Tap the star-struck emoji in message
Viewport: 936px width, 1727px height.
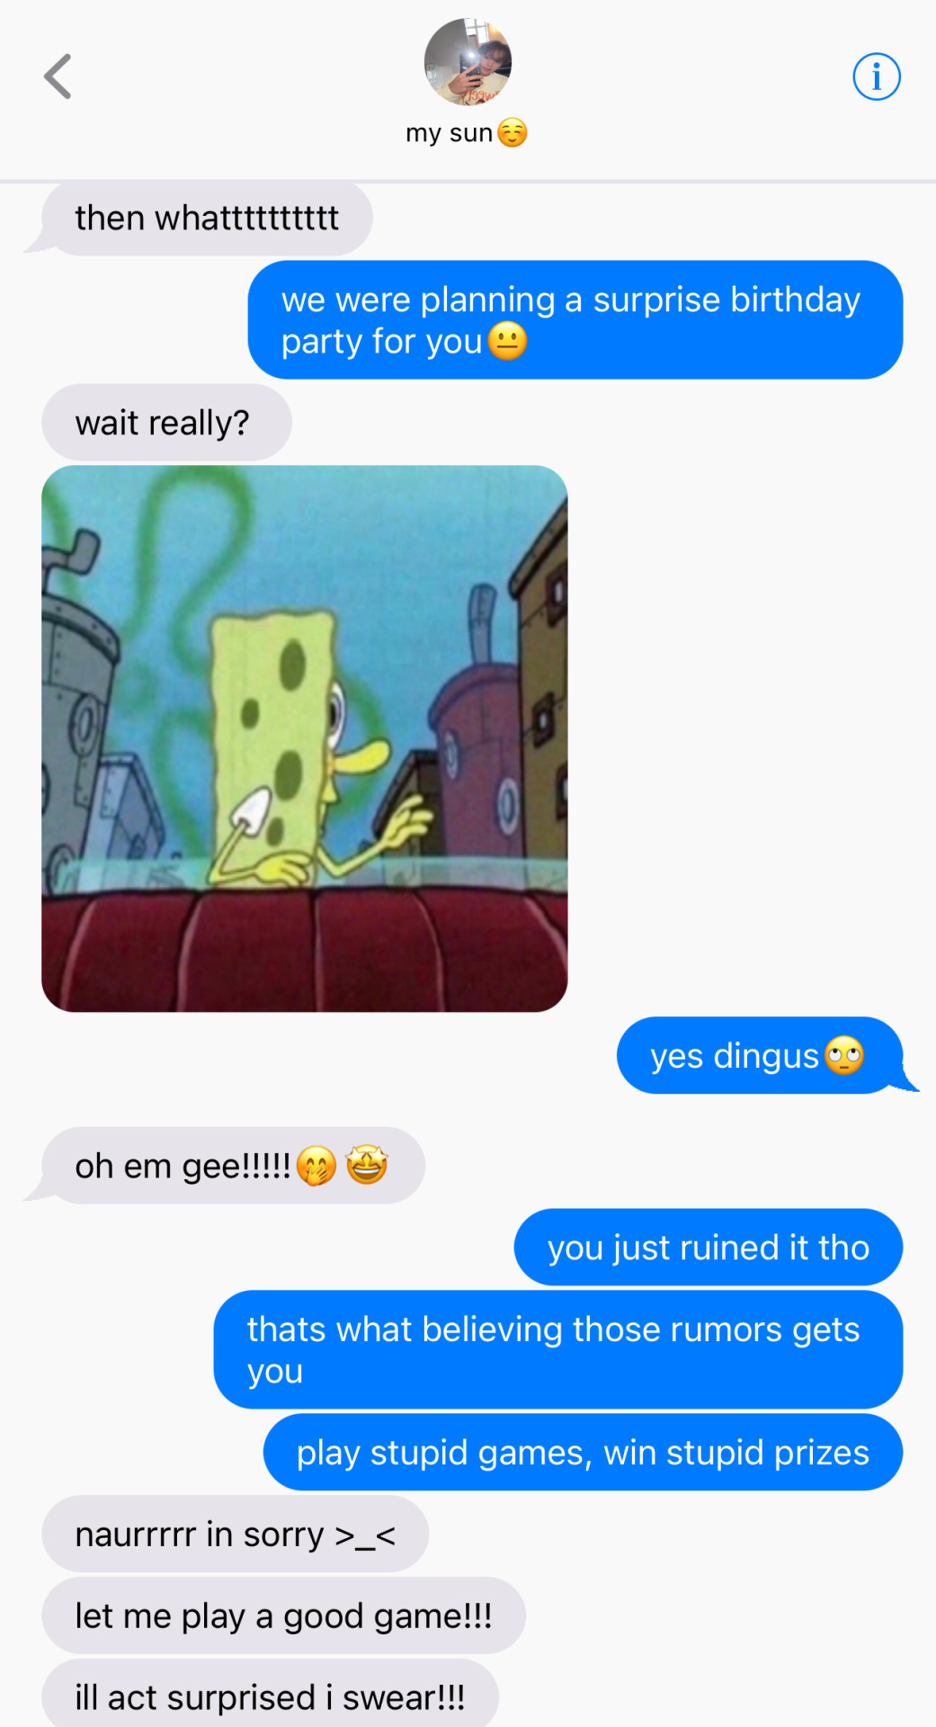click(x=367, y=1166)
